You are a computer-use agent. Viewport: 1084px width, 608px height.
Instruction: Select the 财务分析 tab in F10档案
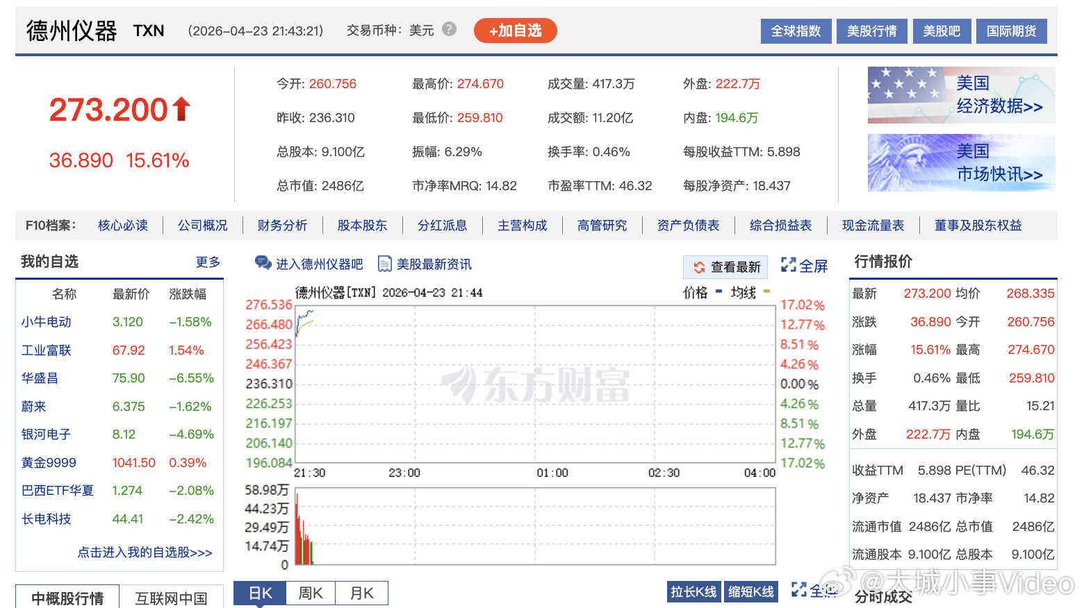pos(282,225)
